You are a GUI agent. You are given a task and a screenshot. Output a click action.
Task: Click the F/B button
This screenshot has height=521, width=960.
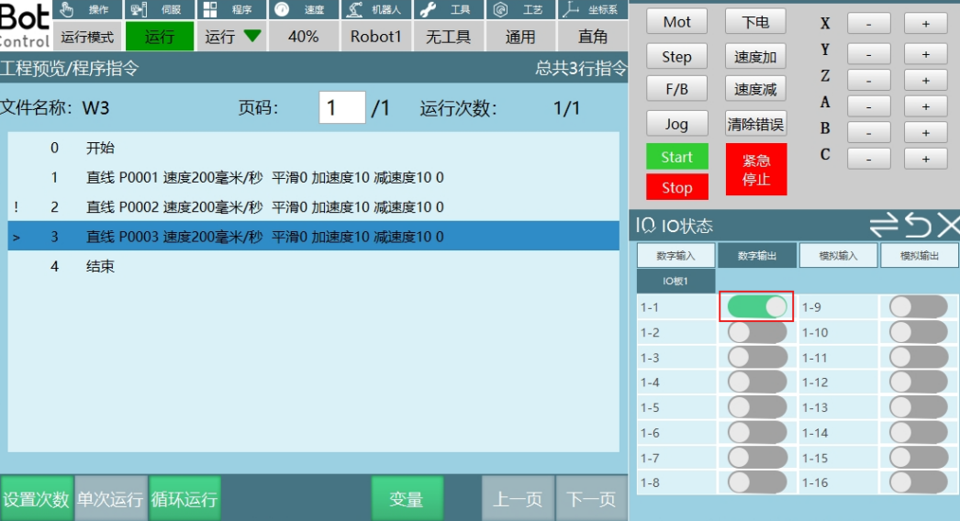point(676,89)
